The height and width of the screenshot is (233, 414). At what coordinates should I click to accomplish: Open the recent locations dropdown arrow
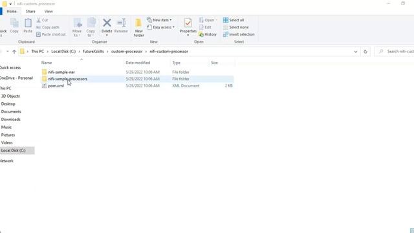(8, 52)
